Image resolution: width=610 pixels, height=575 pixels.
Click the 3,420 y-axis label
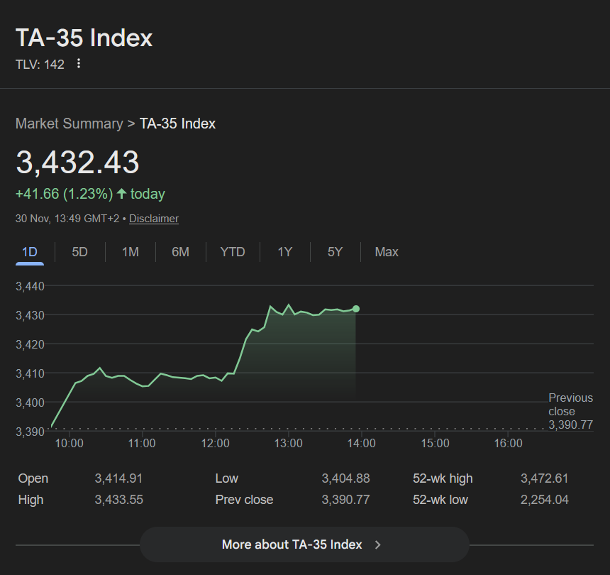tap(30, 344)
